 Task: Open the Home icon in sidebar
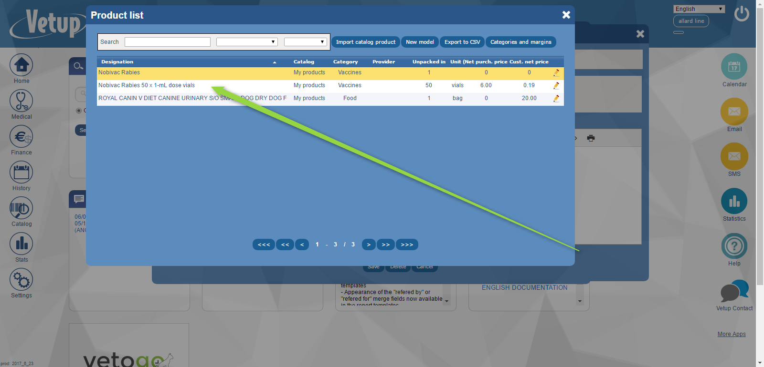(21, 65)
